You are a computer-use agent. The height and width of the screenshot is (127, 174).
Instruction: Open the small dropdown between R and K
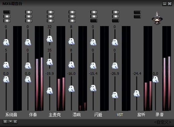click(x=10, y=122)
